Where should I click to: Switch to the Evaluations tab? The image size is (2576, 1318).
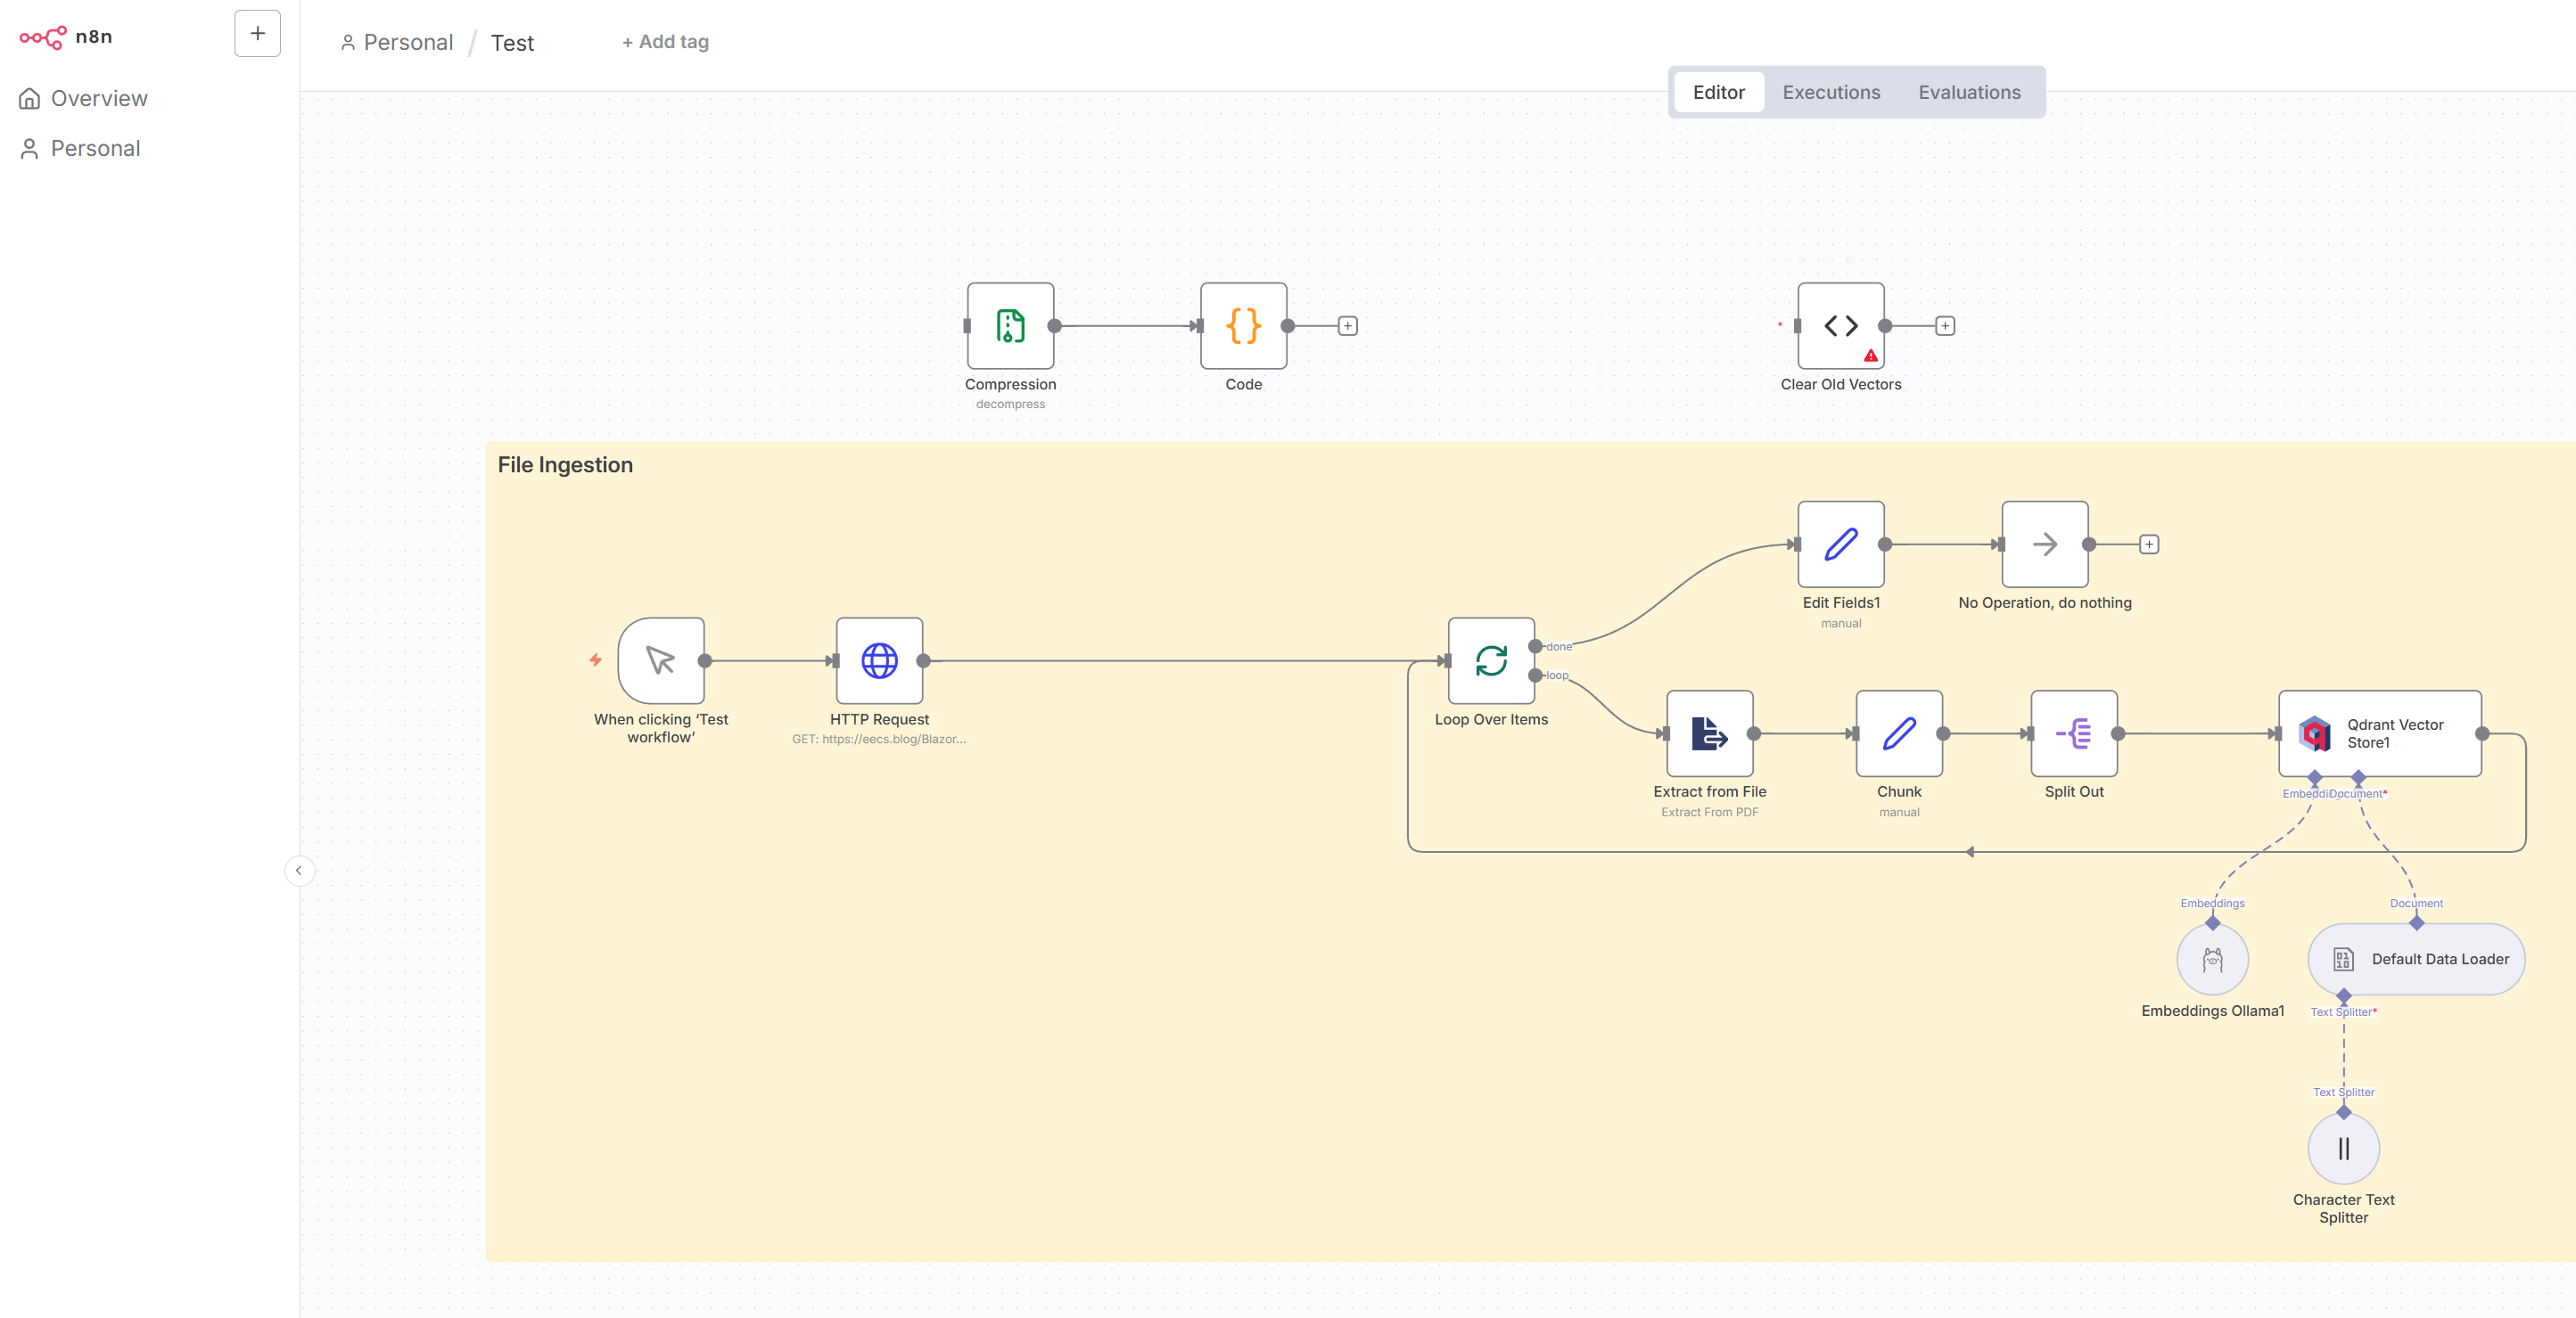1968,92
